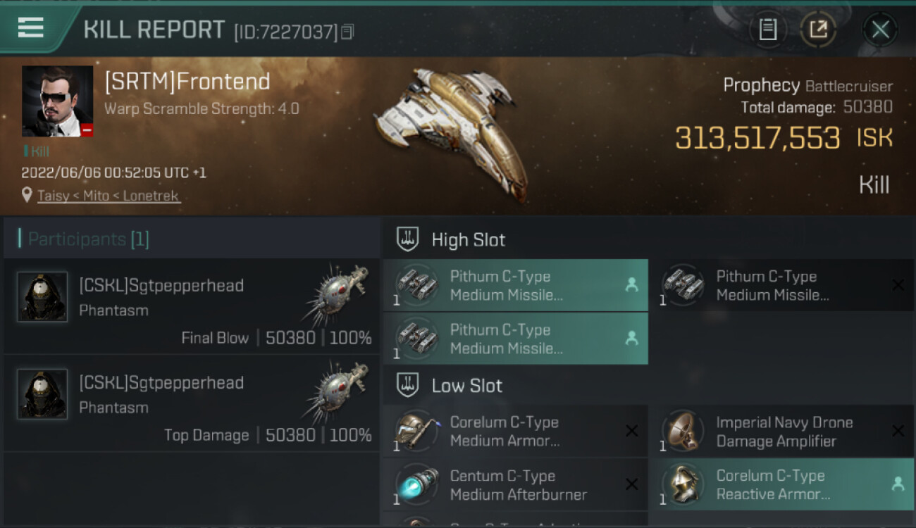This screenshot has height=528, width=916.
Task: Select first highlighted Pithum C-Type Medium Missile
Action: click(516, 285)
